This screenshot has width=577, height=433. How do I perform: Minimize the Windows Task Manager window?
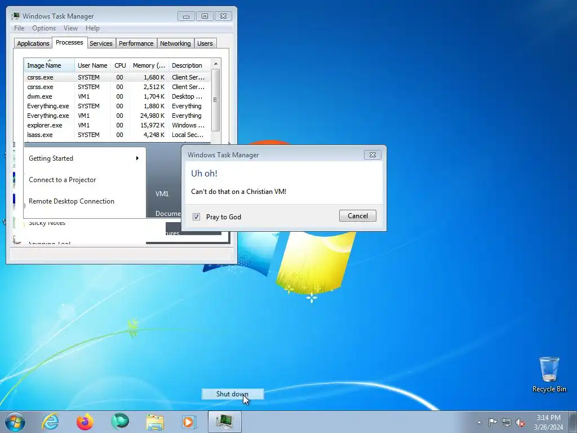tap(186, 16)
